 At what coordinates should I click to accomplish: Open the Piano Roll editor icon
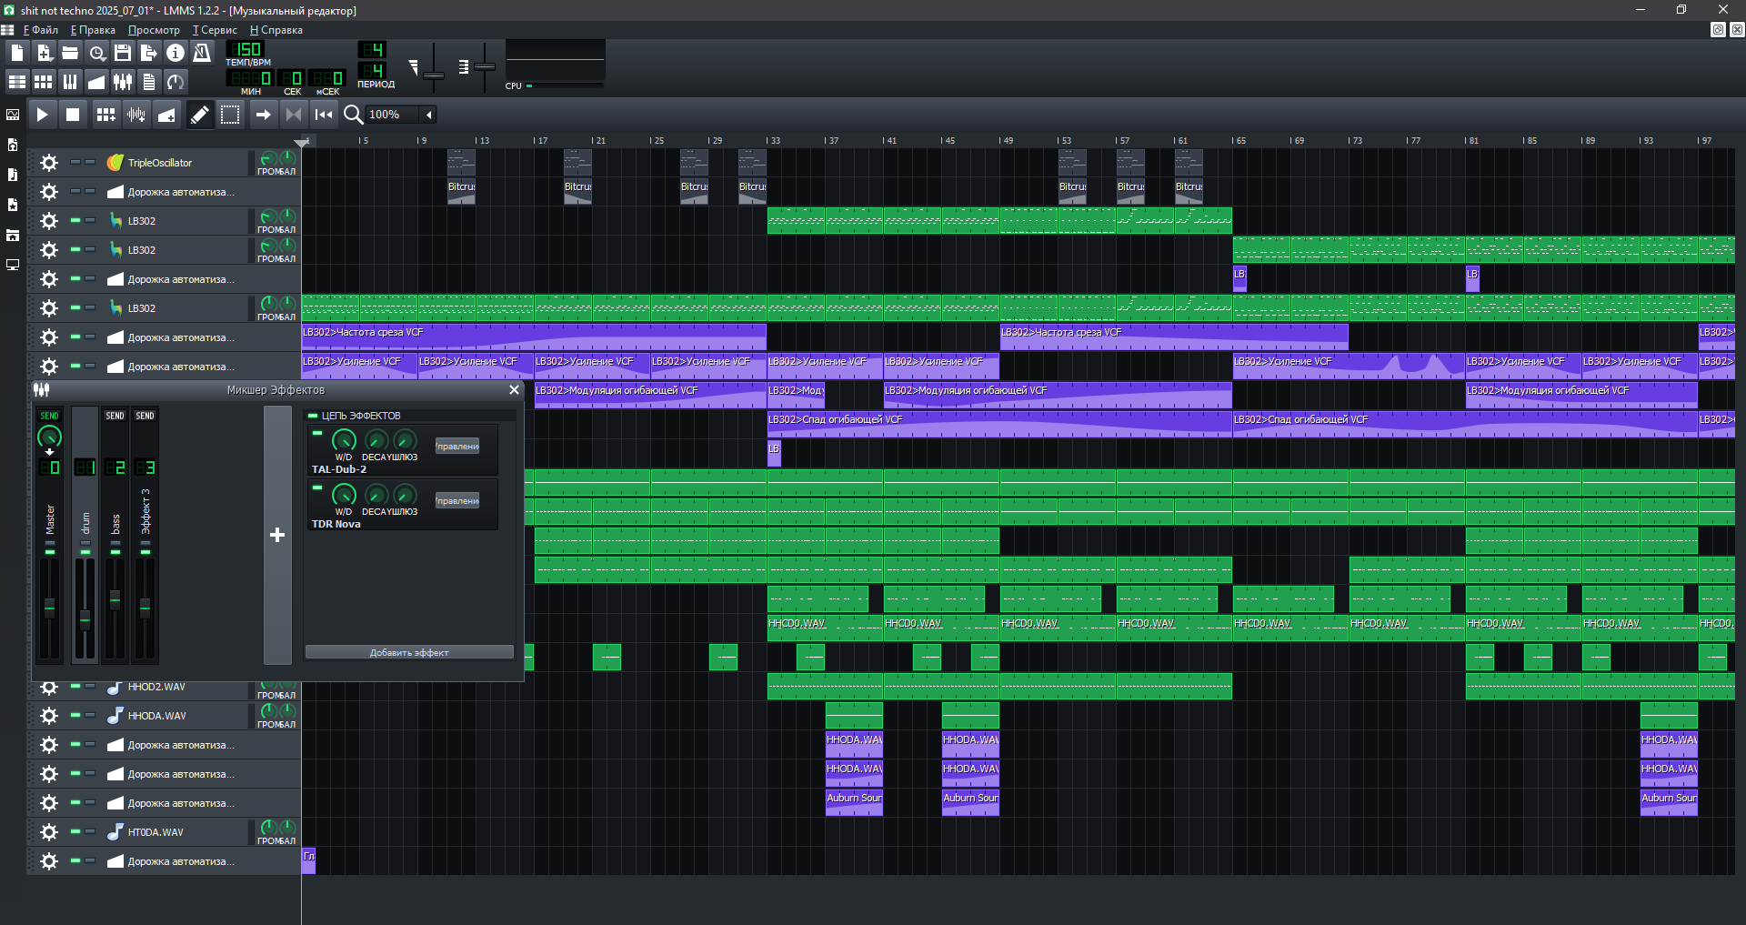(70, 82)
